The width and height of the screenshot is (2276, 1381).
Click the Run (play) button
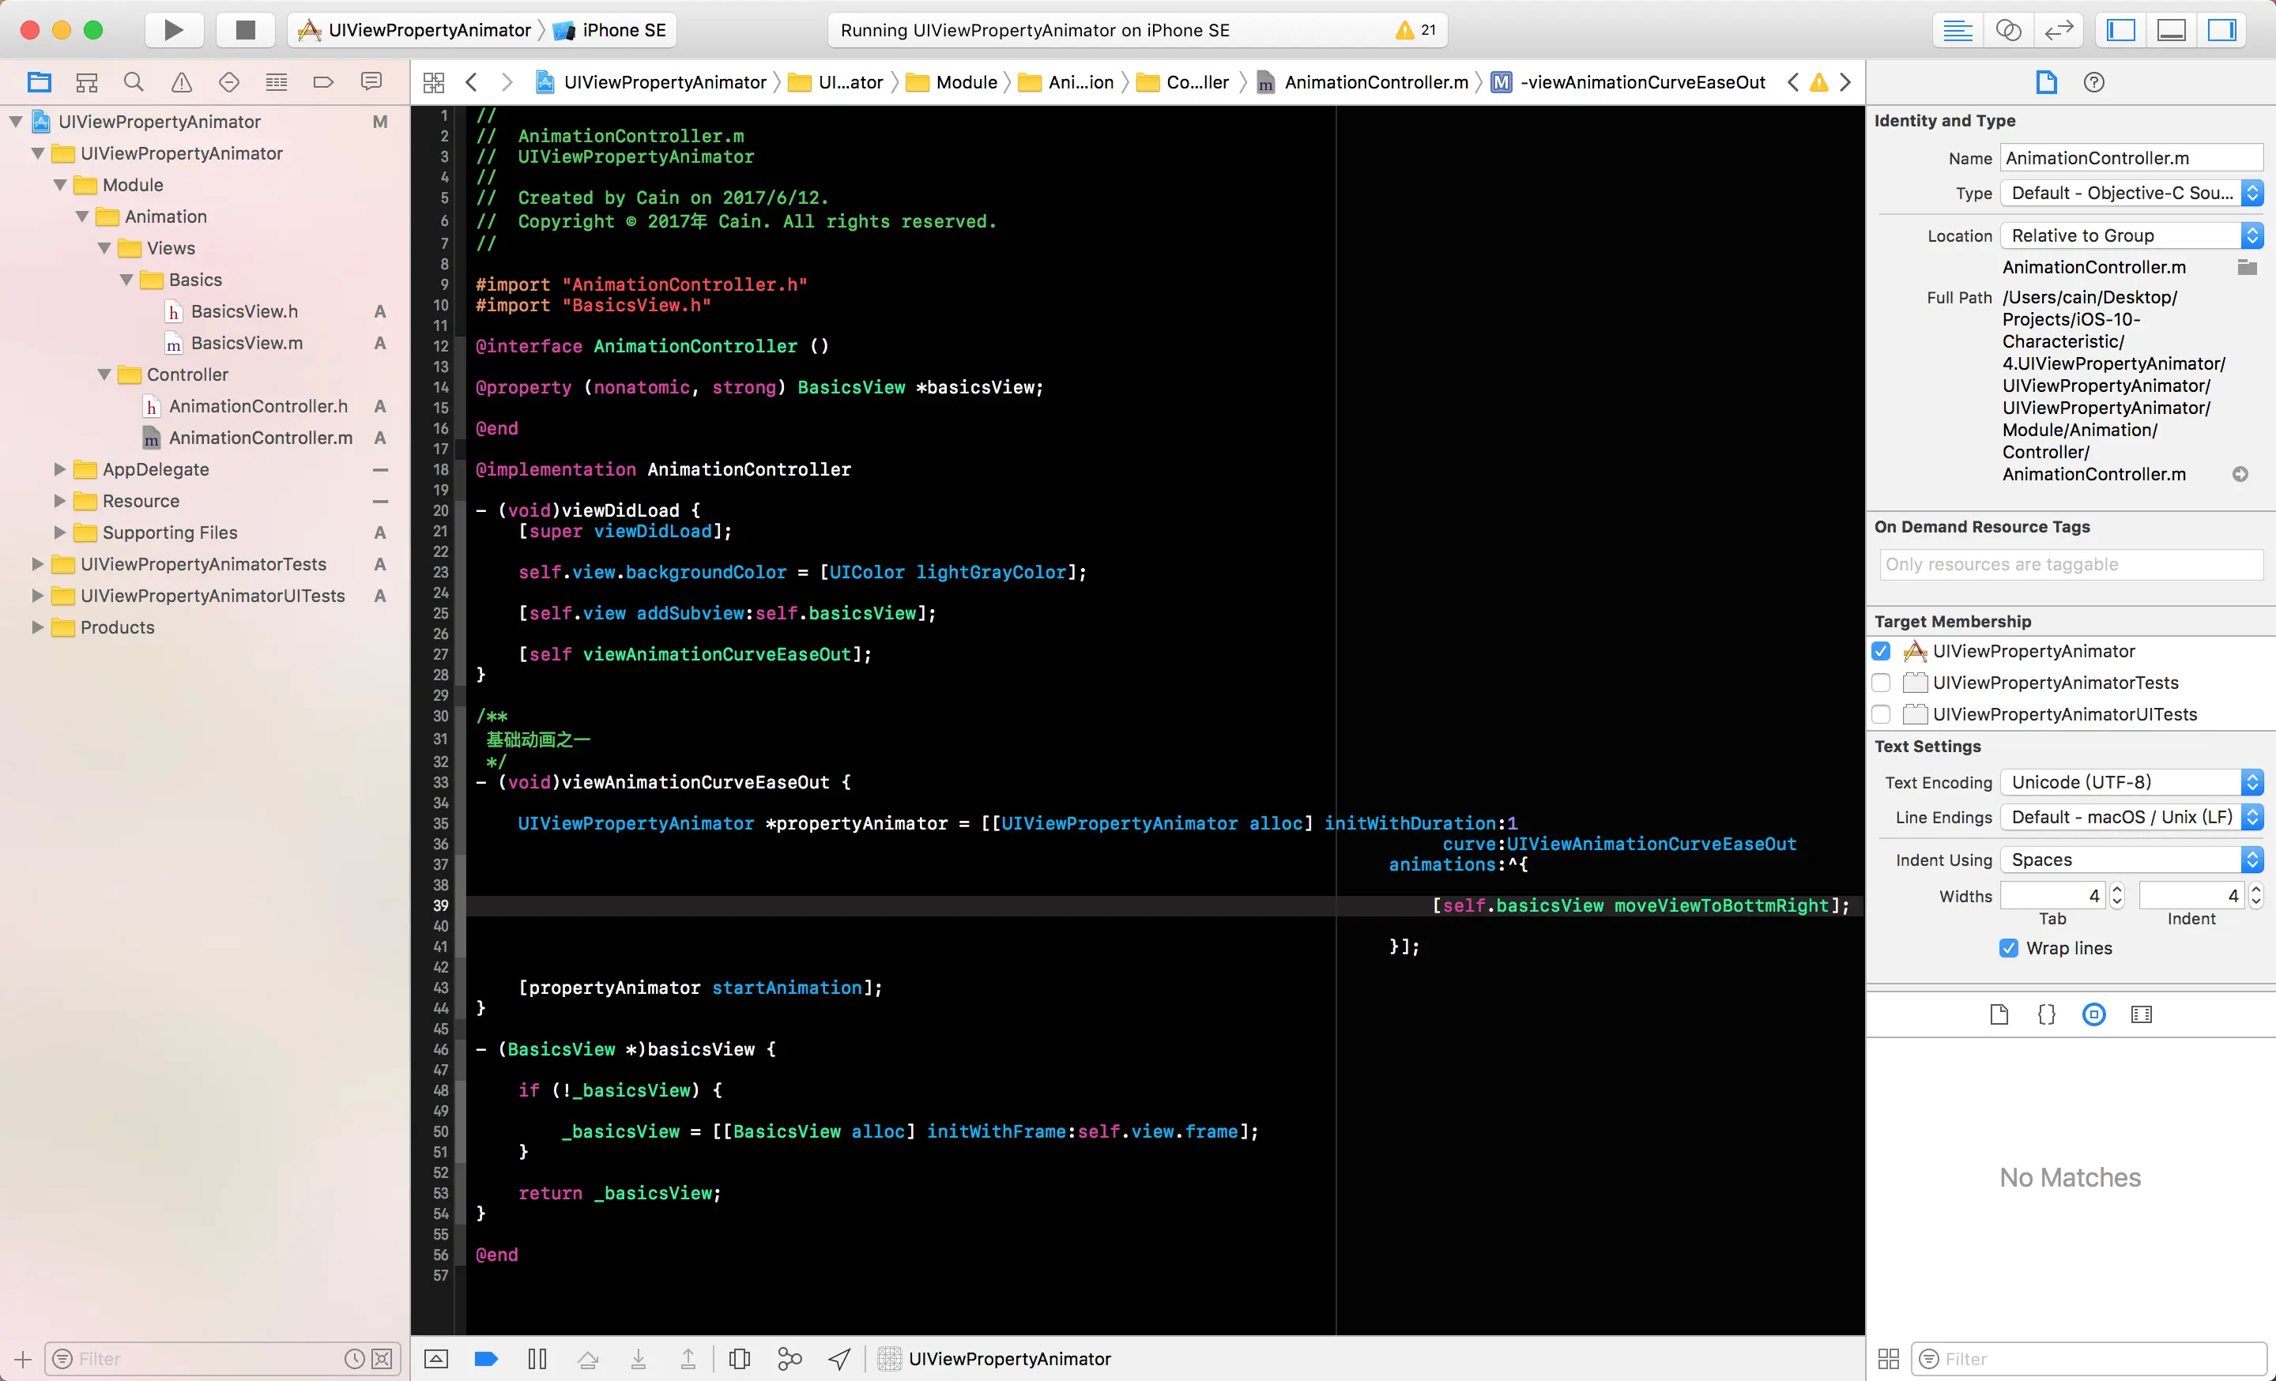point(174,29)
